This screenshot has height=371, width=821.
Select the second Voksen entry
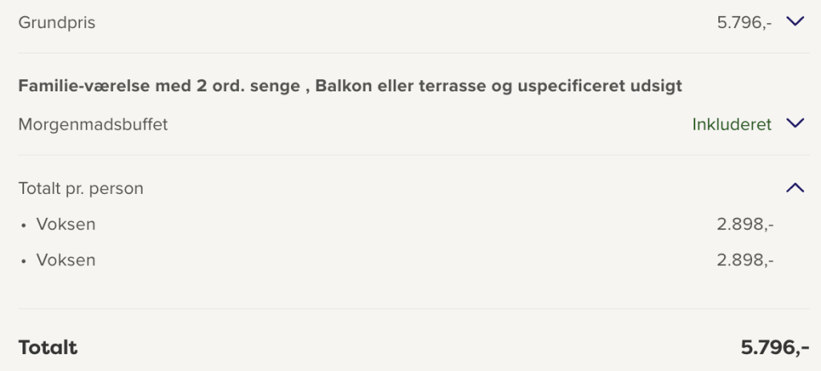click(x=66, y=260)
